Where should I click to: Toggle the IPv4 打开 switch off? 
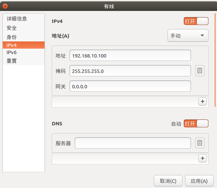click(x=196, y=21)
